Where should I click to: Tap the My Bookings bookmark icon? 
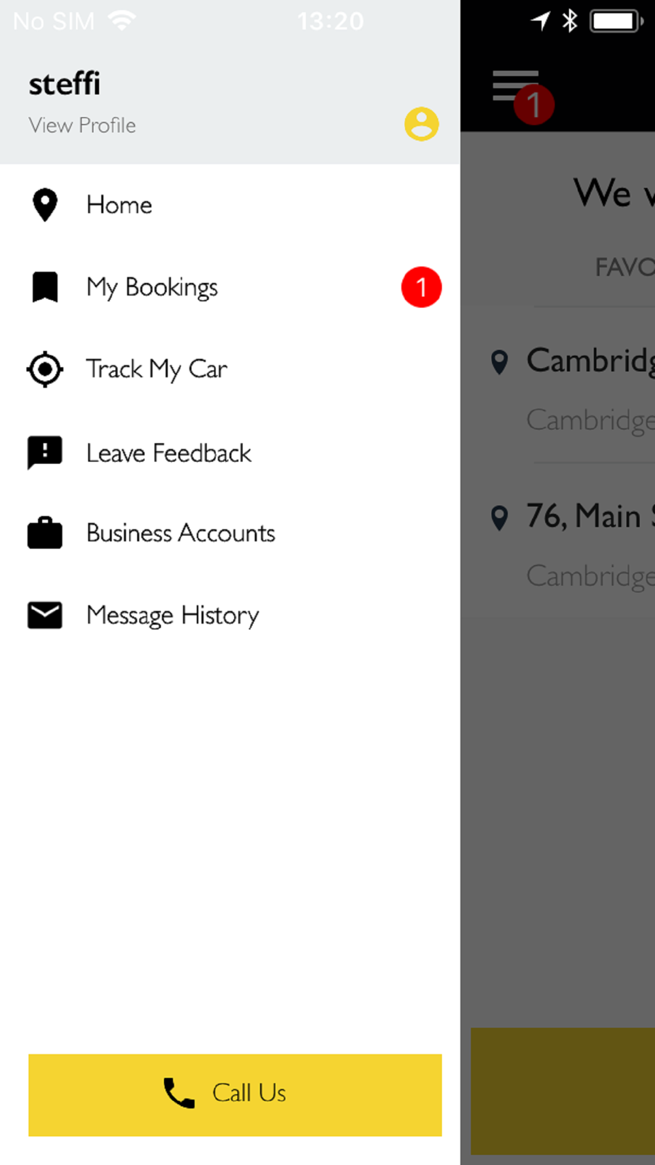pyautogui.click(x=45, y=287)
